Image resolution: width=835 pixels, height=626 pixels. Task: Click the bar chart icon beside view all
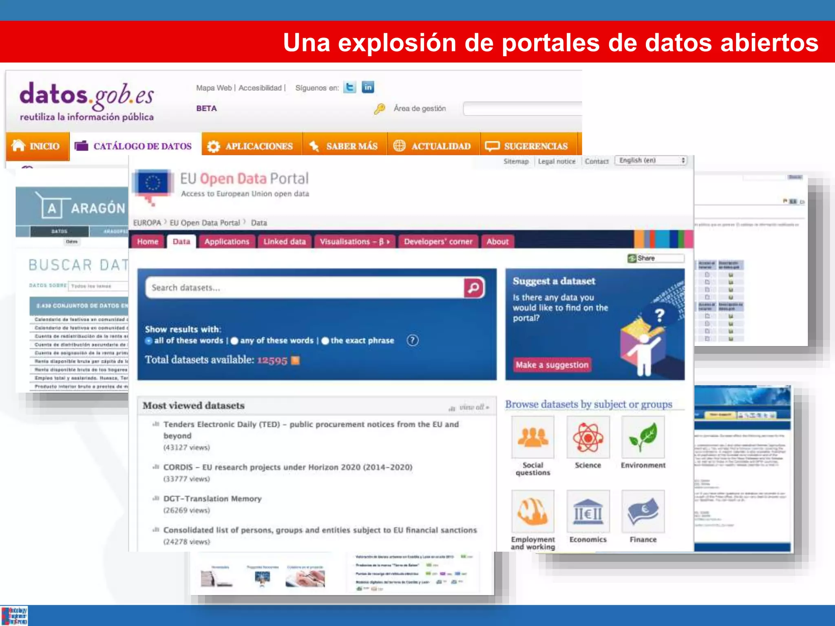(x=452, y=408)
